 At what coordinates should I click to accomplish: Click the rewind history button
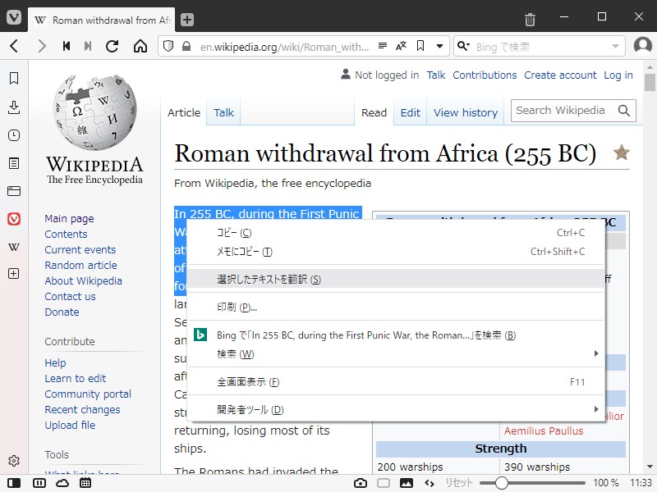pos(67,46)
